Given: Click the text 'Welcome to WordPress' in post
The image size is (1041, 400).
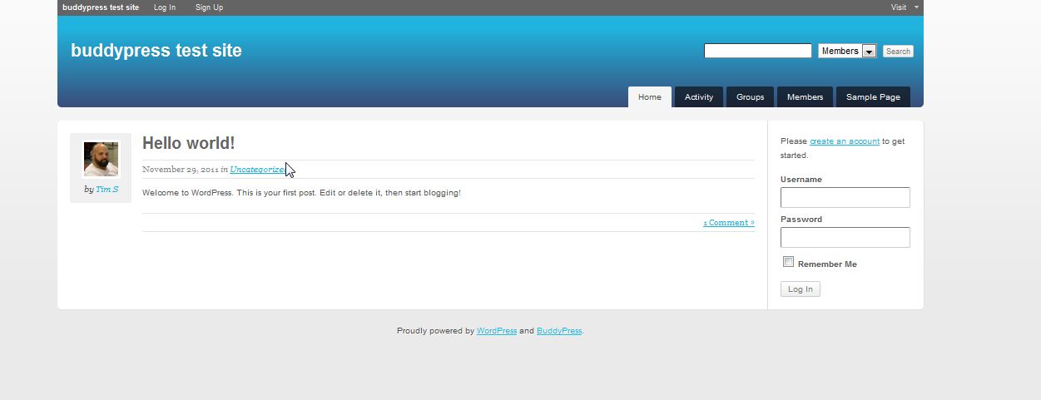Looking at the screenshot, I should (x=186, y=193).
